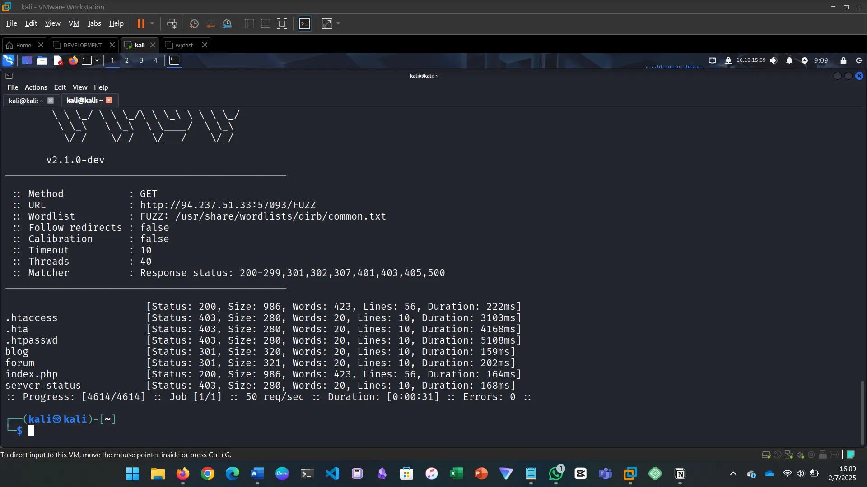Open the pause button's dropdown arrow
The height and width of the screenshot is (487, 867).
point(152,23)
